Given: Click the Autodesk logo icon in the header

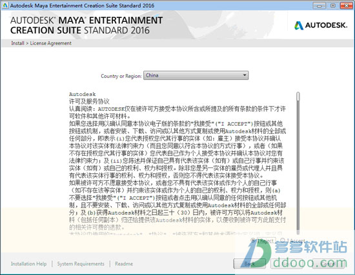Looking at the screenshot, I should click(299, 26).
